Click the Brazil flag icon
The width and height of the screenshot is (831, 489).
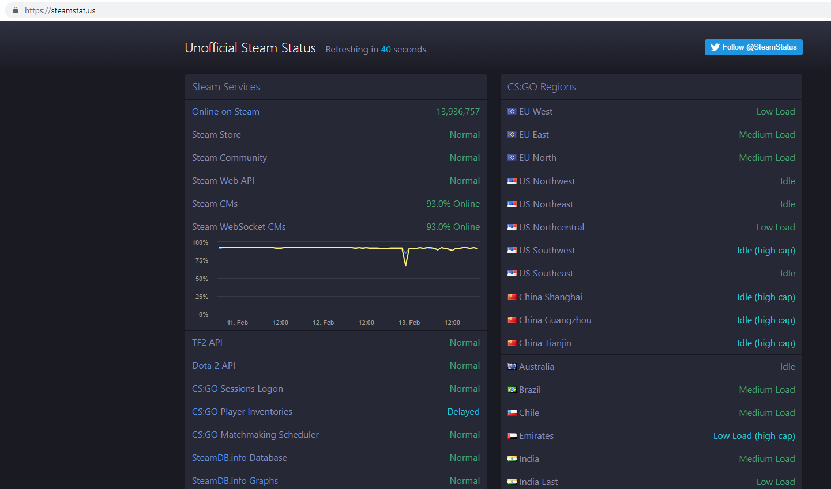[x=512, y=390]
